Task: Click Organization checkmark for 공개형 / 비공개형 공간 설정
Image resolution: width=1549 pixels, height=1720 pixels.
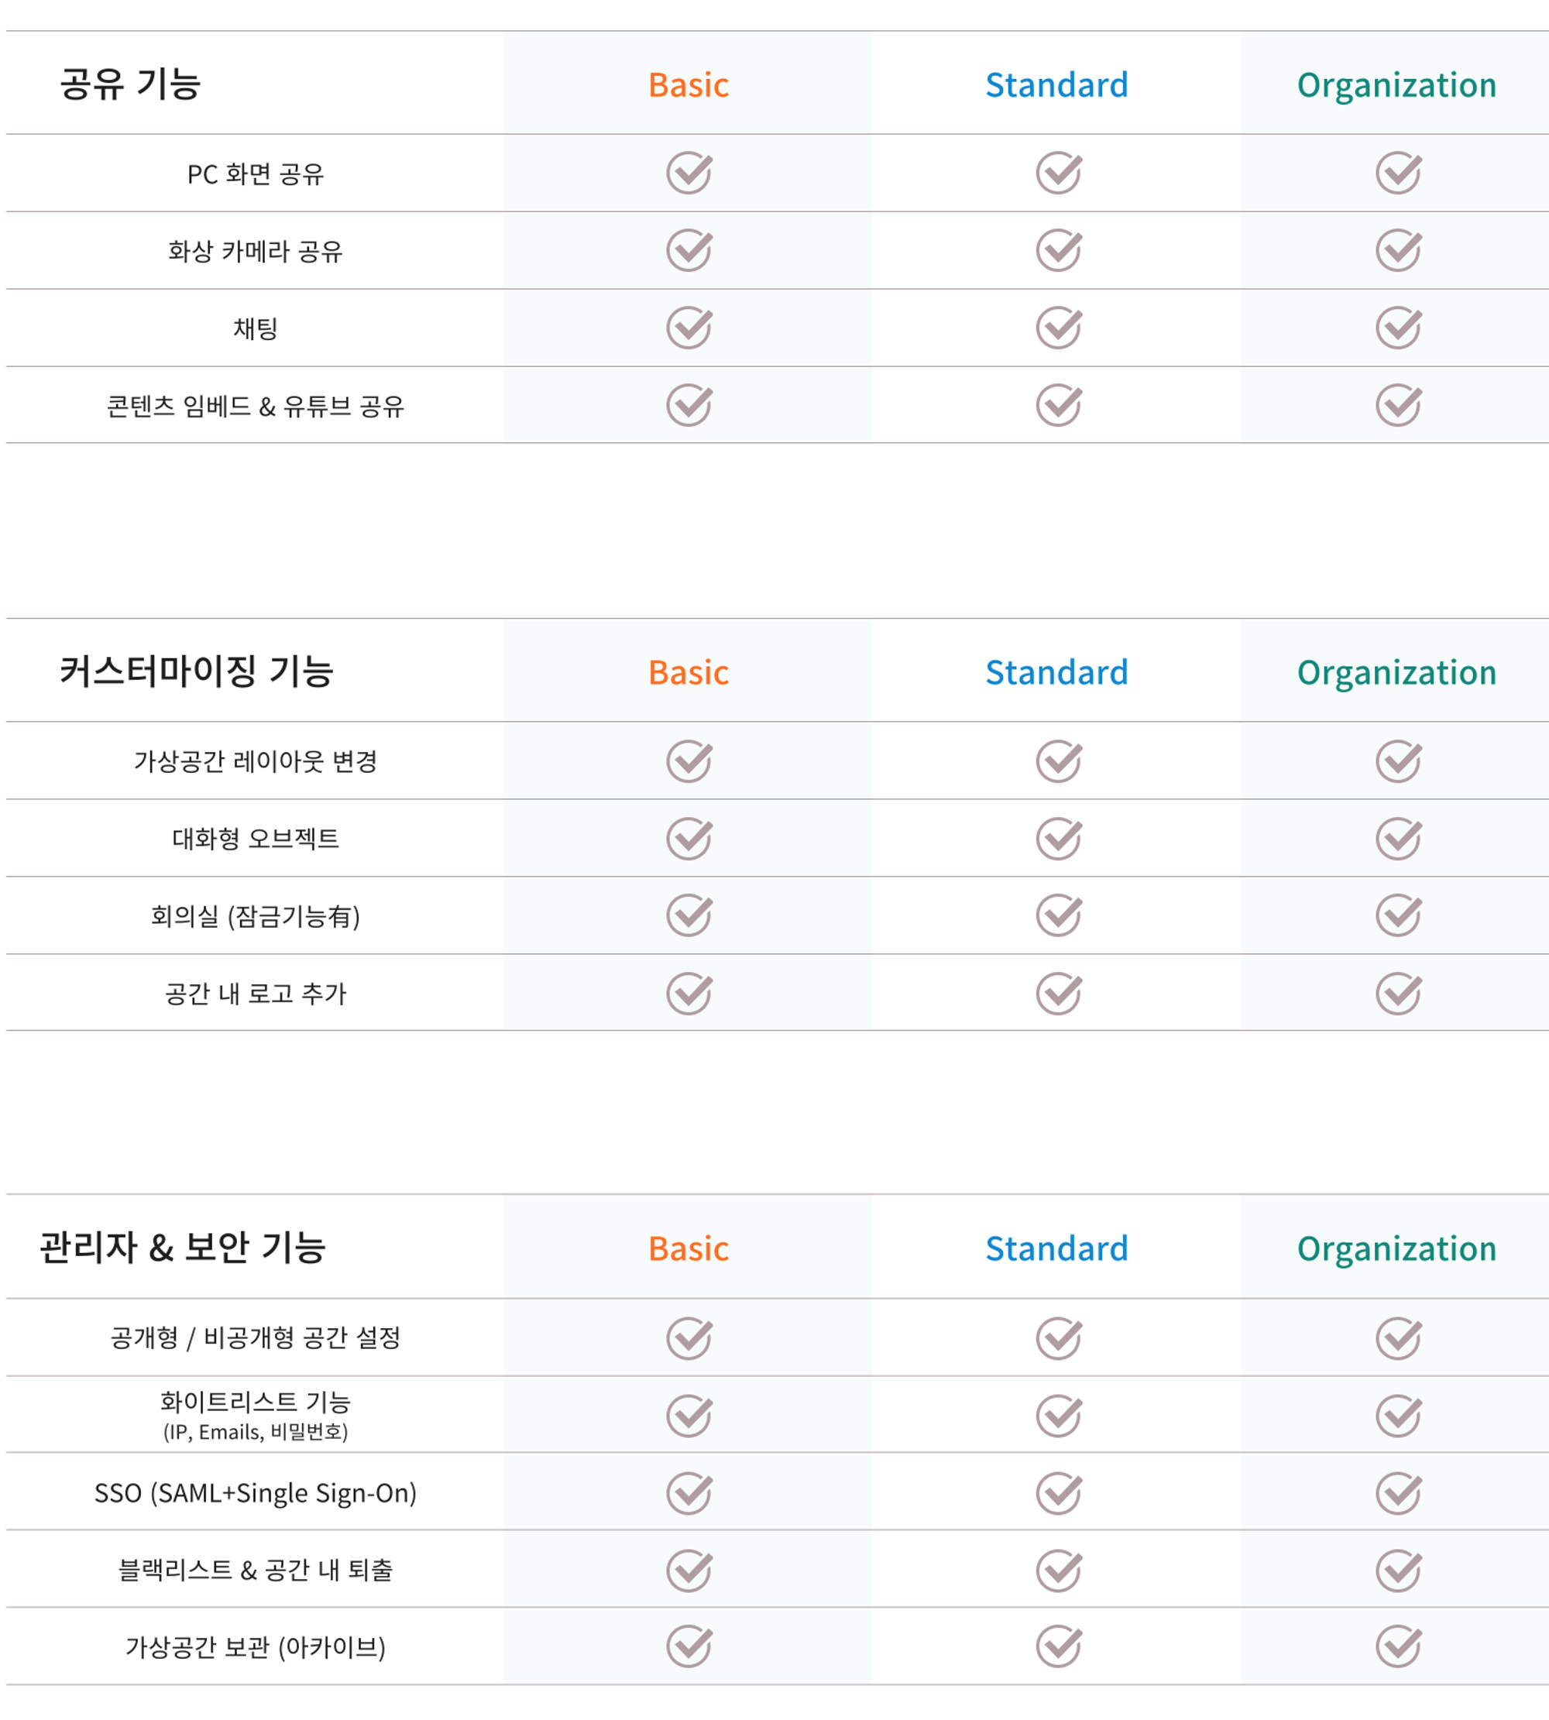Action: pos(1397,1339)
